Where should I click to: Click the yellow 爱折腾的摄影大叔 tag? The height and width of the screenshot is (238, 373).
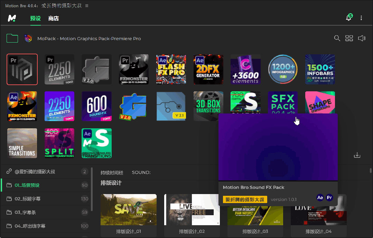[245, 200]
